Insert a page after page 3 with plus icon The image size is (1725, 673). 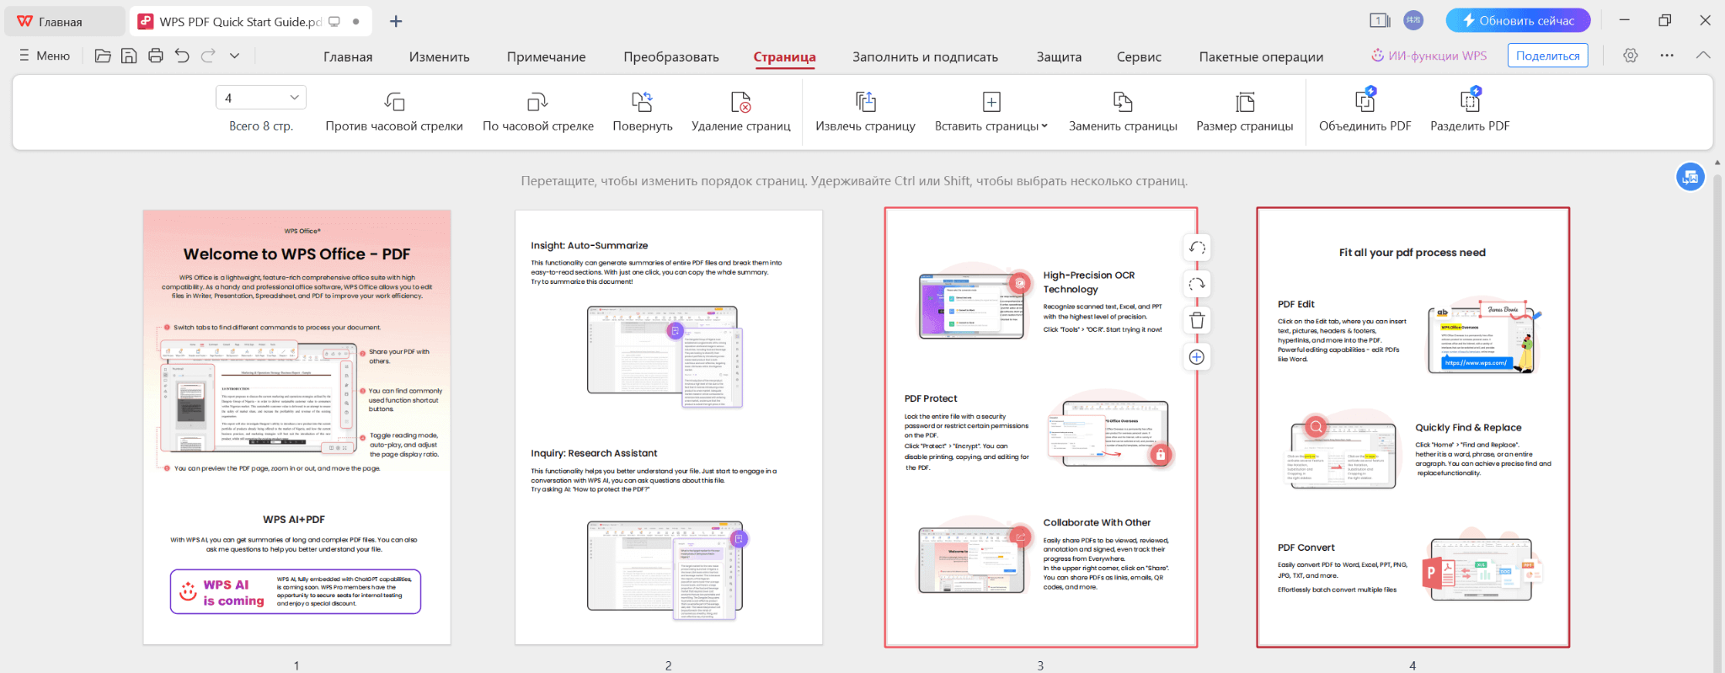(1197, 357)
